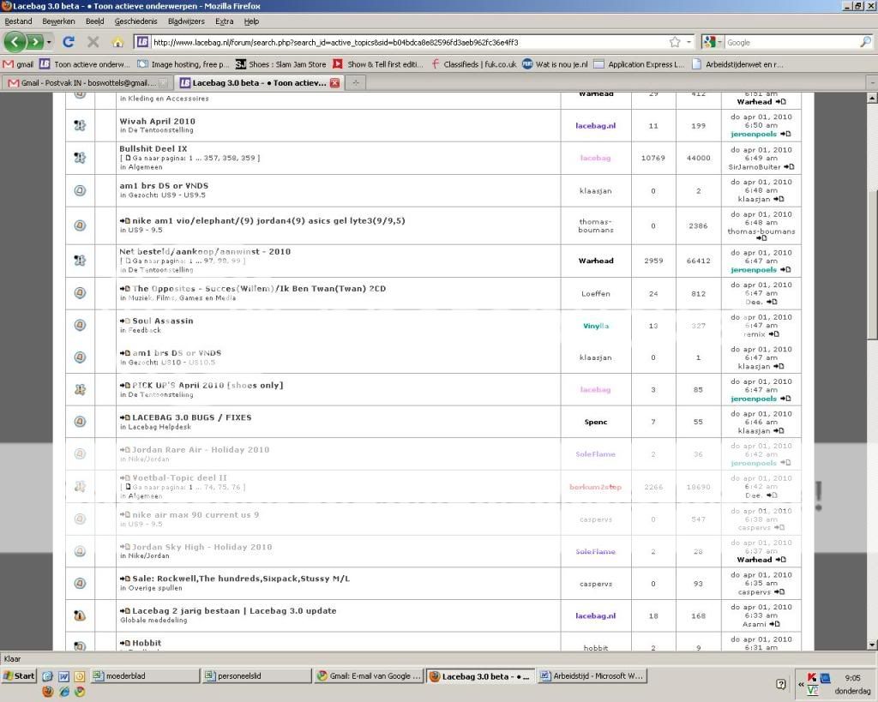Screen dimensions: 878x702
Task: Open the Image hosting bookmark
Action: 183,64
